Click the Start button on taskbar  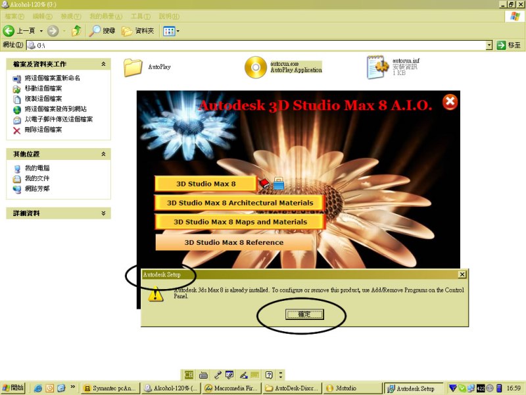pos(12,388)
